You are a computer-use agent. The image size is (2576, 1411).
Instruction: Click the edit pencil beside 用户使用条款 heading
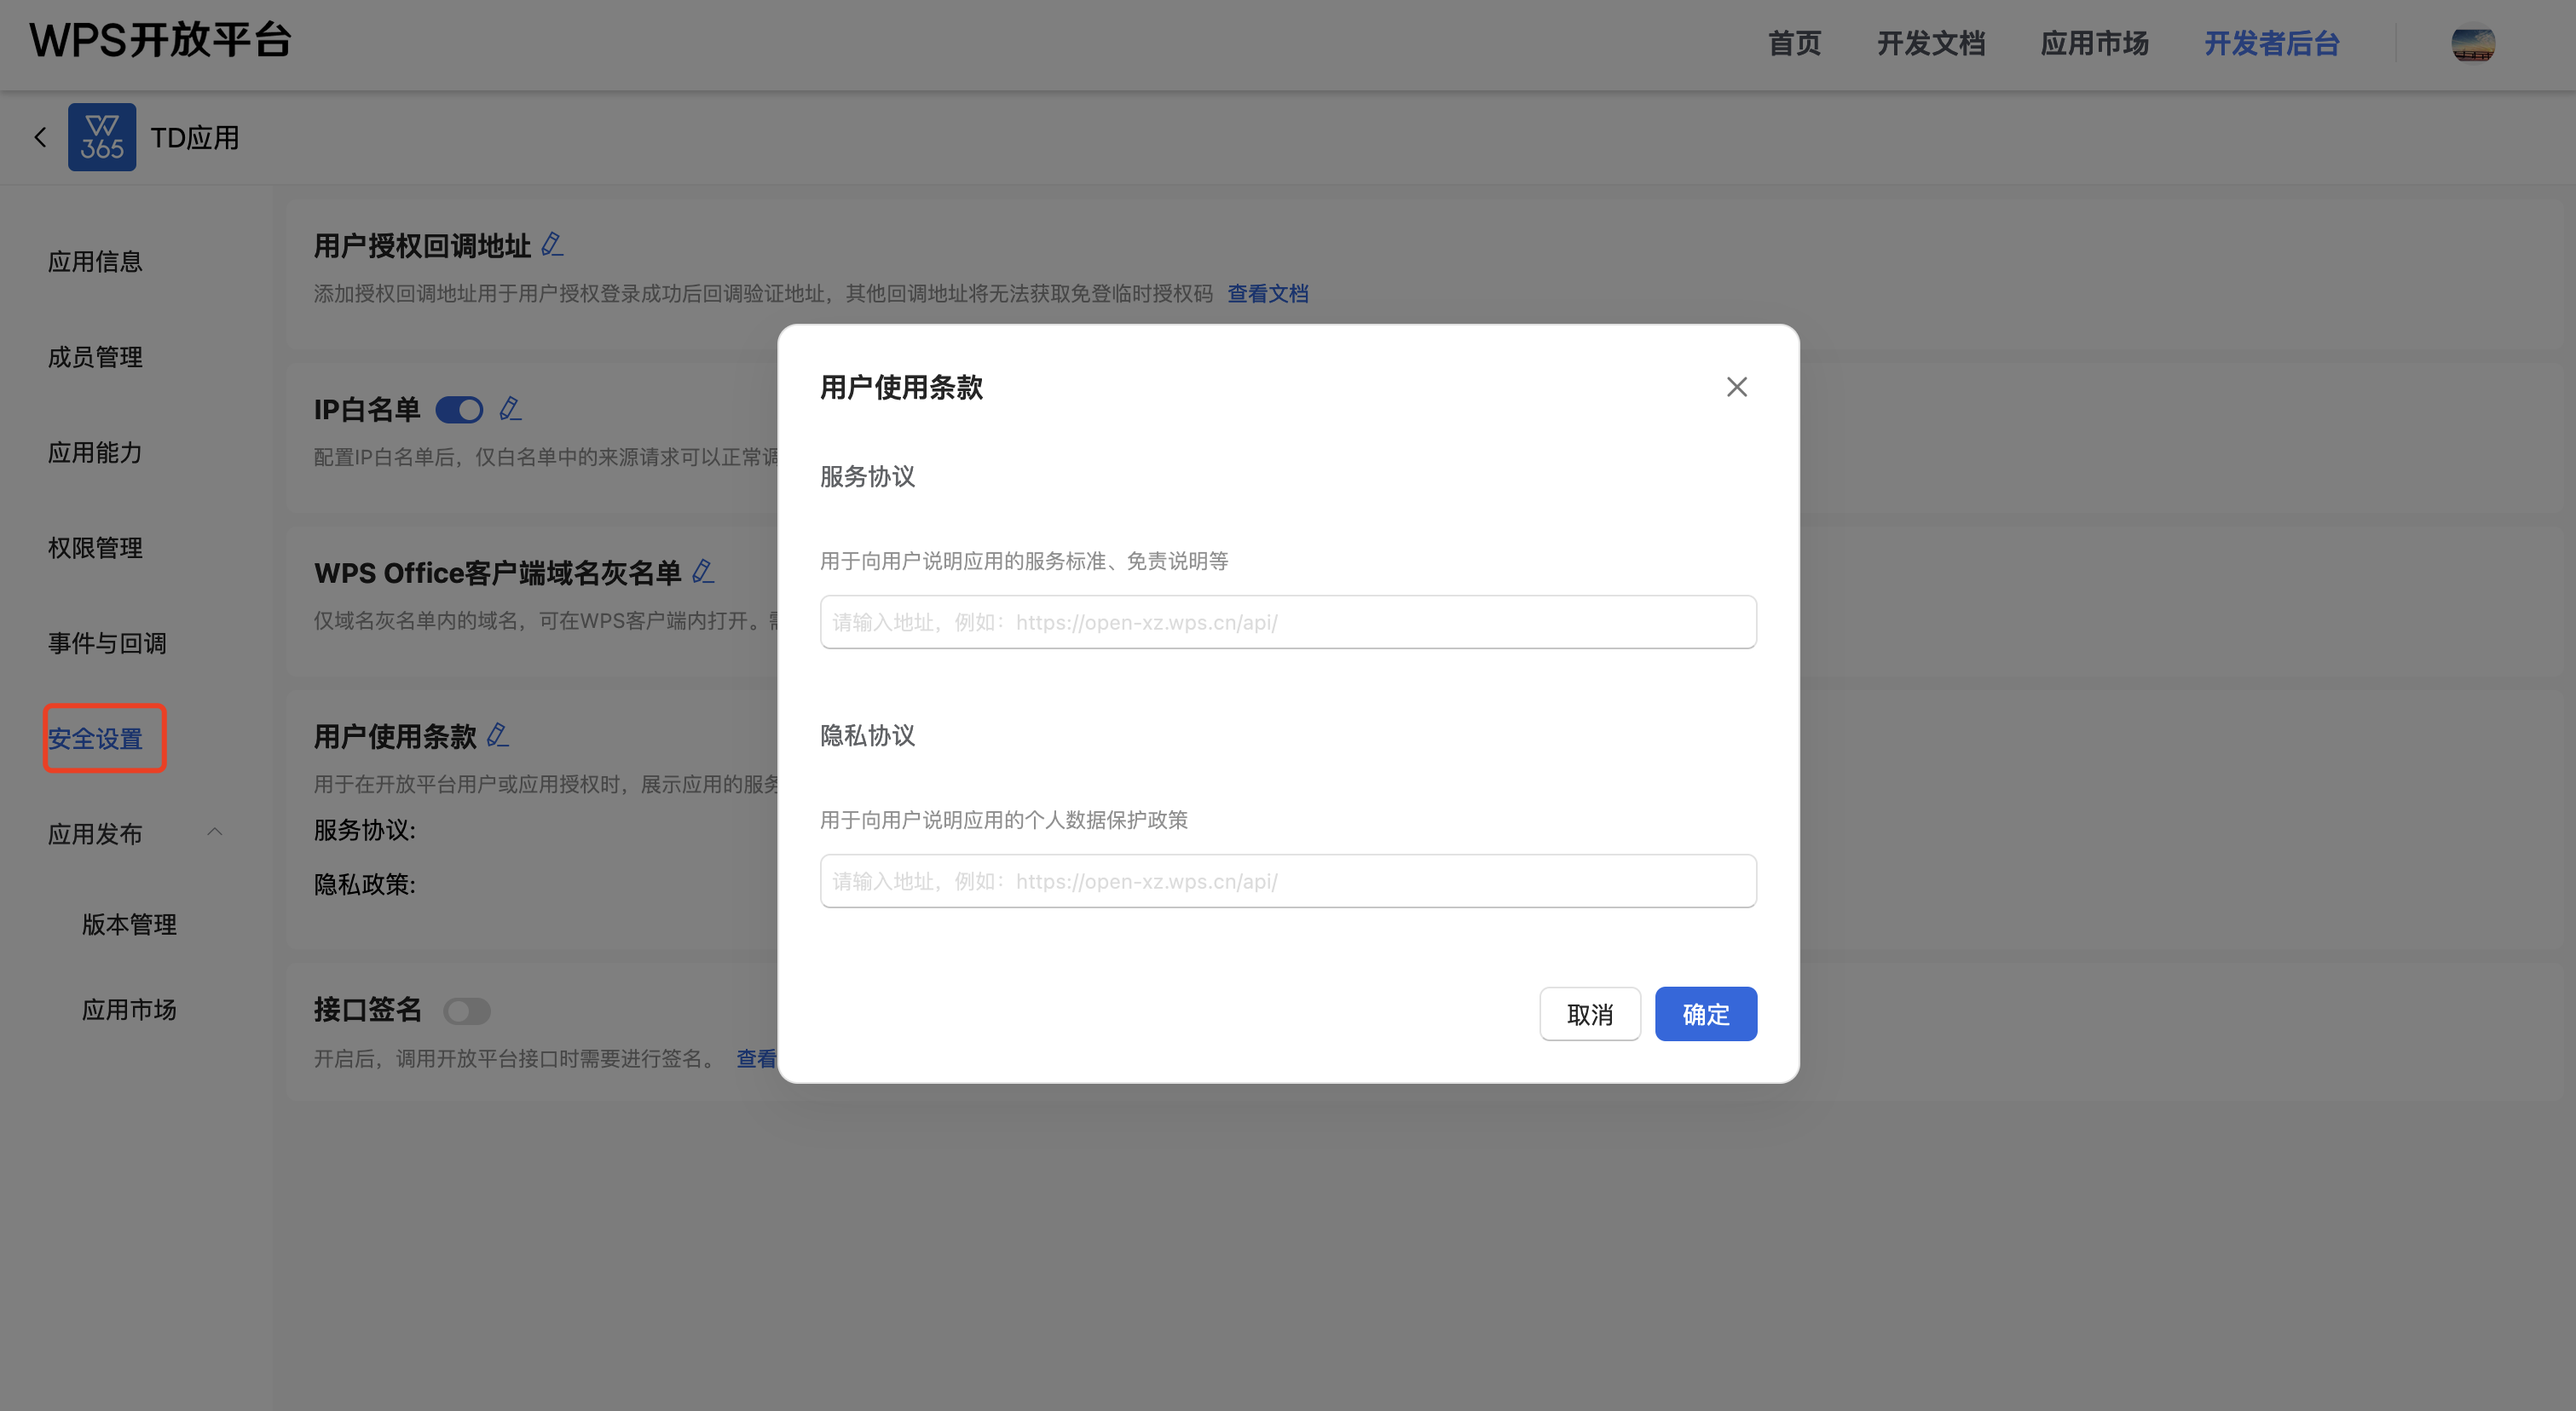click(497, 735)
